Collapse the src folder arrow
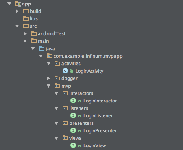This screenshot has height=150, width=183. pos(17,26)
